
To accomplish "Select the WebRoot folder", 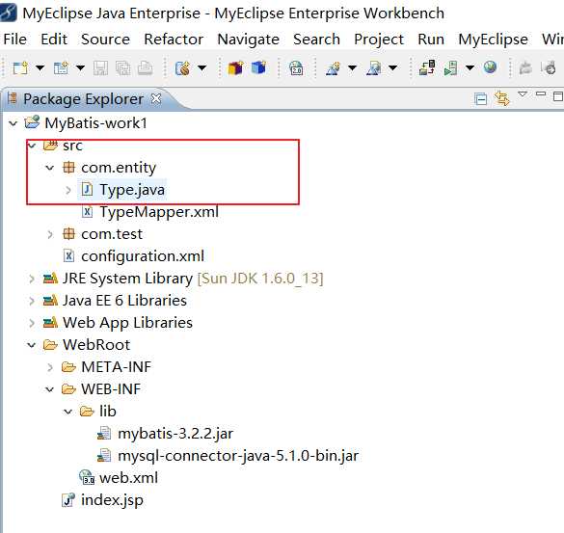I will point(96,345).
